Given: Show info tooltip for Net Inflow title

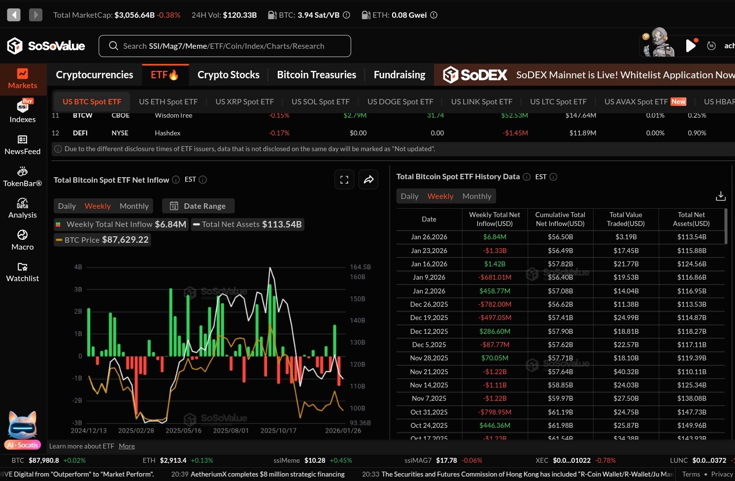Looking at the screenshot, I should 176,180.
